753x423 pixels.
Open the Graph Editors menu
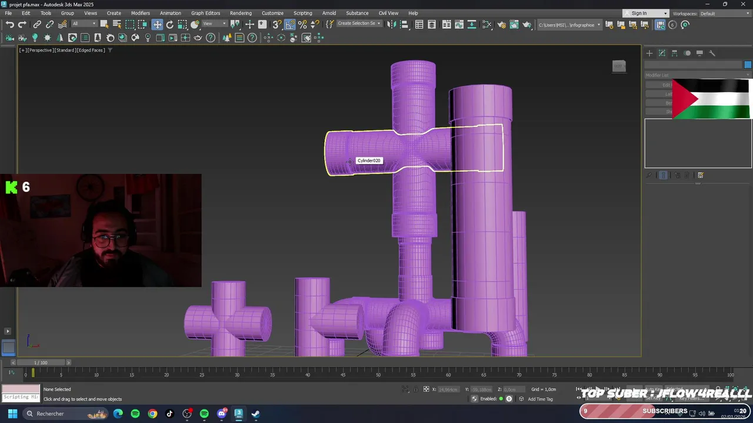point(205,13)
